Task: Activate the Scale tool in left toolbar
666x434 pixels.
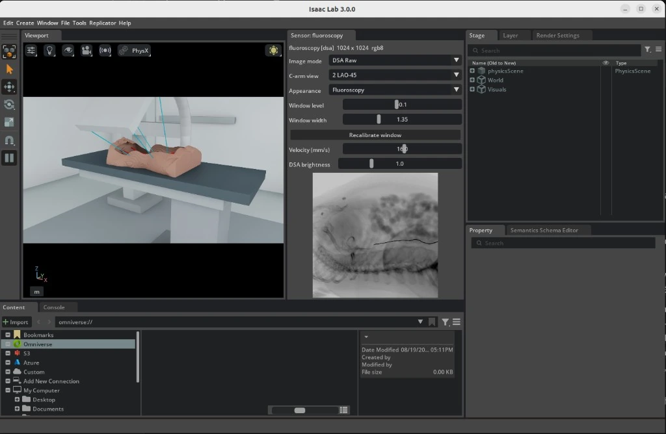Action: click(9, 122)
